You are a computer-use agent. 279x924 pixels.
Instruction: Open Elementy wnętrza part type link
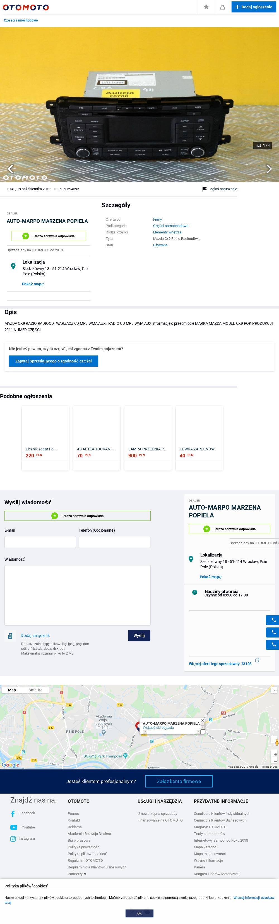click(x=167, y=232)
